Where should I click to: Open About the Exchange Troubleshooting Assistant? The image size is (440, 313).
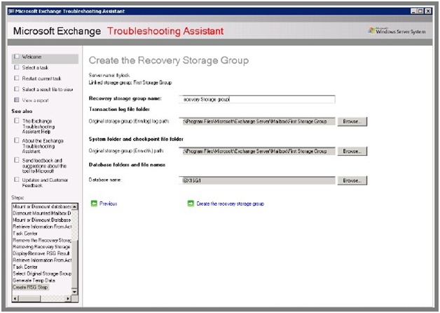(x=43, y=146)
